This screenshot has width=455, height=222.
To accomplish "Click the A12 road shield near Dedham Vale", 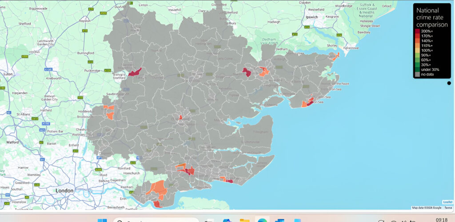I will coord(295,34).
